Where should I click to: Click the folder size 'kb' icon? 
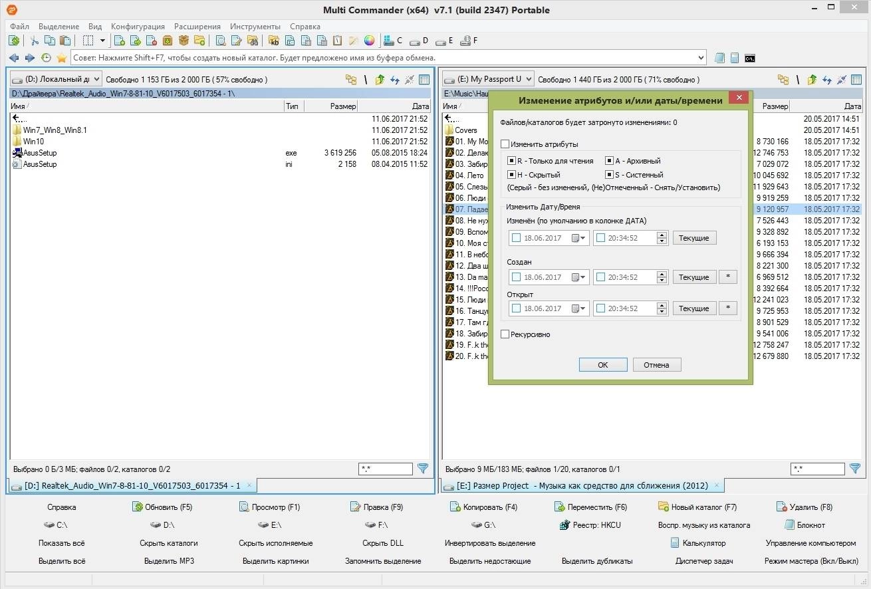pyautogui.click(x=273, y=41)
